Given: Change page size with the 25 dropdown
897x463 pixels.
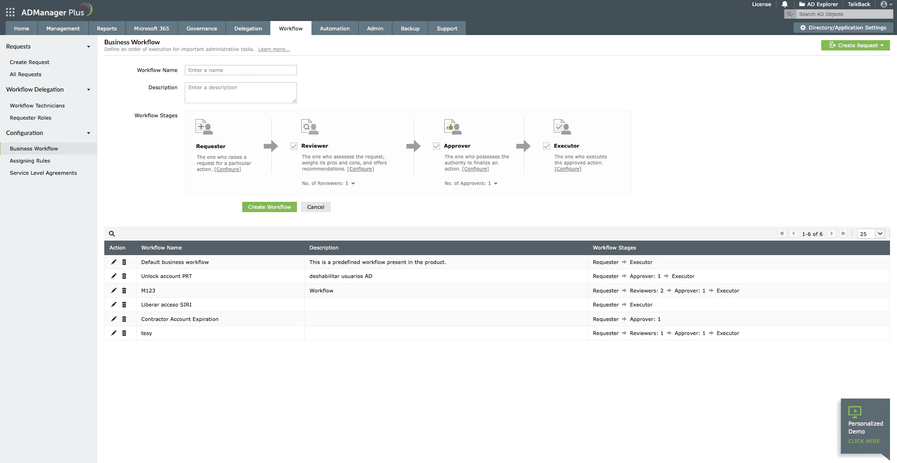Looking at the screenshot, I should point(870,234).
